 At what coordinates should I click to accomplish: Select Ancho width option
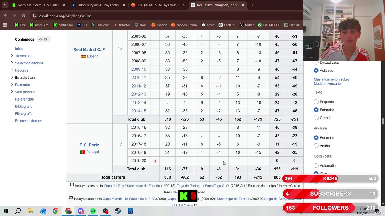pyautogui.click(x=316, y=145)
